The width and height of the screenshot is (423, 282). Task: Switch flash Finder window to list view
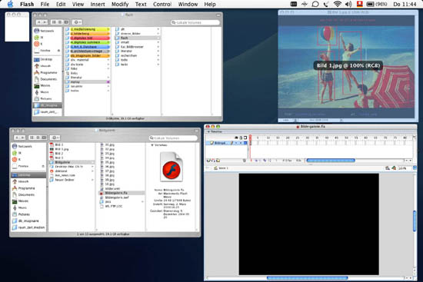[x=60, y=22]
